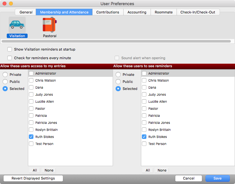Open the Pastoral notebook icon
The height and width of the screenshot is (184, 235).
tap(49, 25)
